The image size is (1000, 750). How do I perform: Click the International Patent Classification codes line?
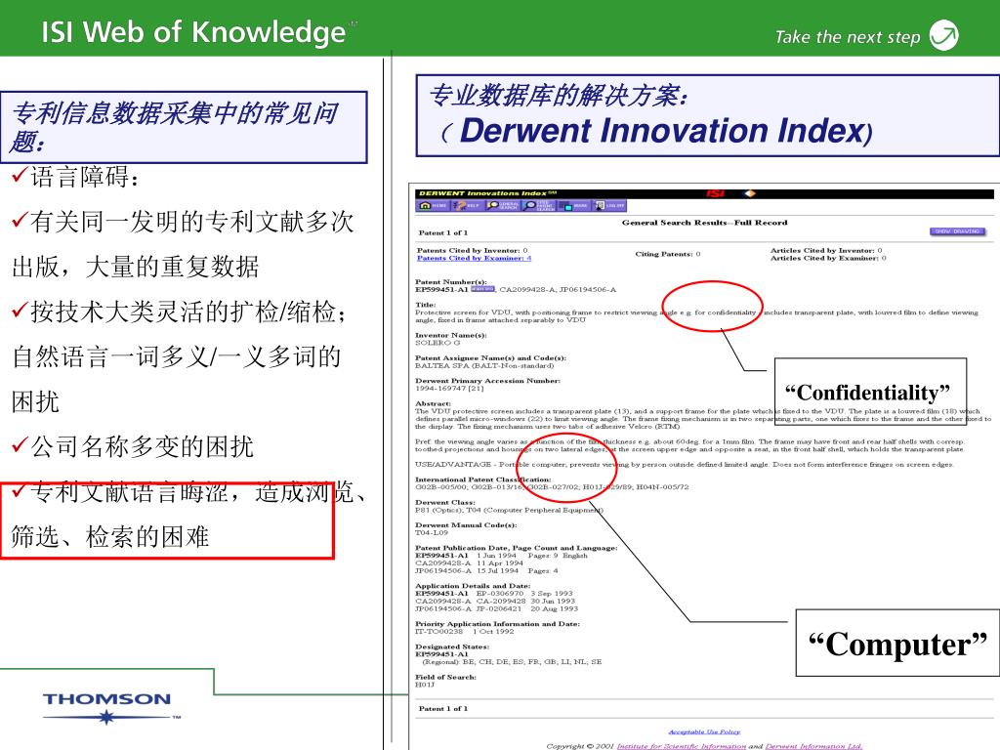click(552, 487)
